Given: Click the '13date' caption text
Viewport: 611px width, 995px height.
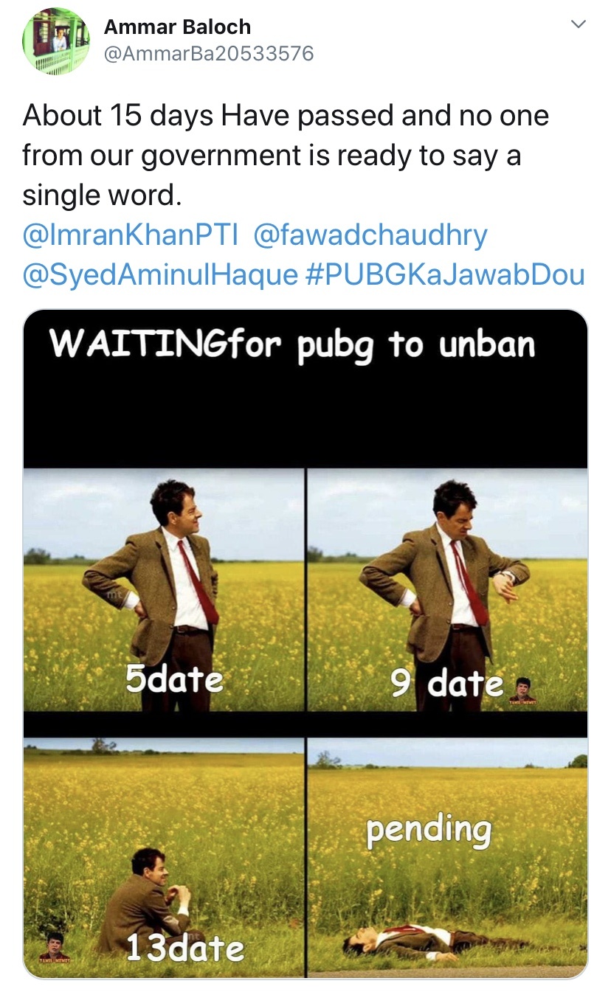Looking at the screenshot, I should (x=184, y=948).
